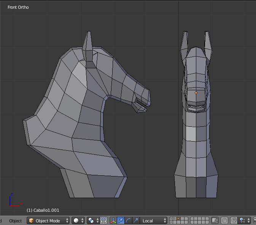Click the active highlighted layer button
Viewport: 256px width, 225px height.
178,219
